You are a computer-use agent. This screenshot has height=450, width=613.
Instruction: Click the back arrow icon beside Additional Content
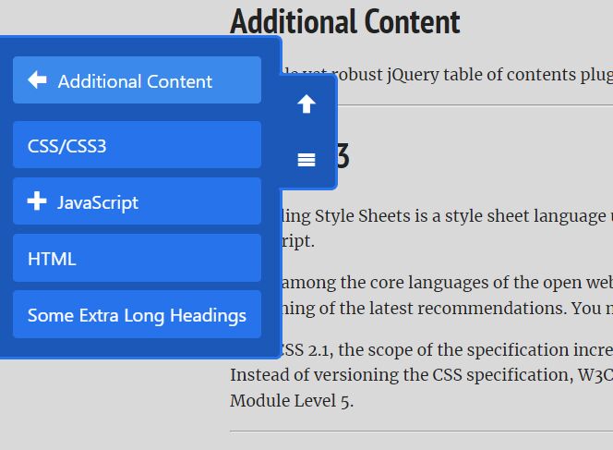(x=38, y=80)
